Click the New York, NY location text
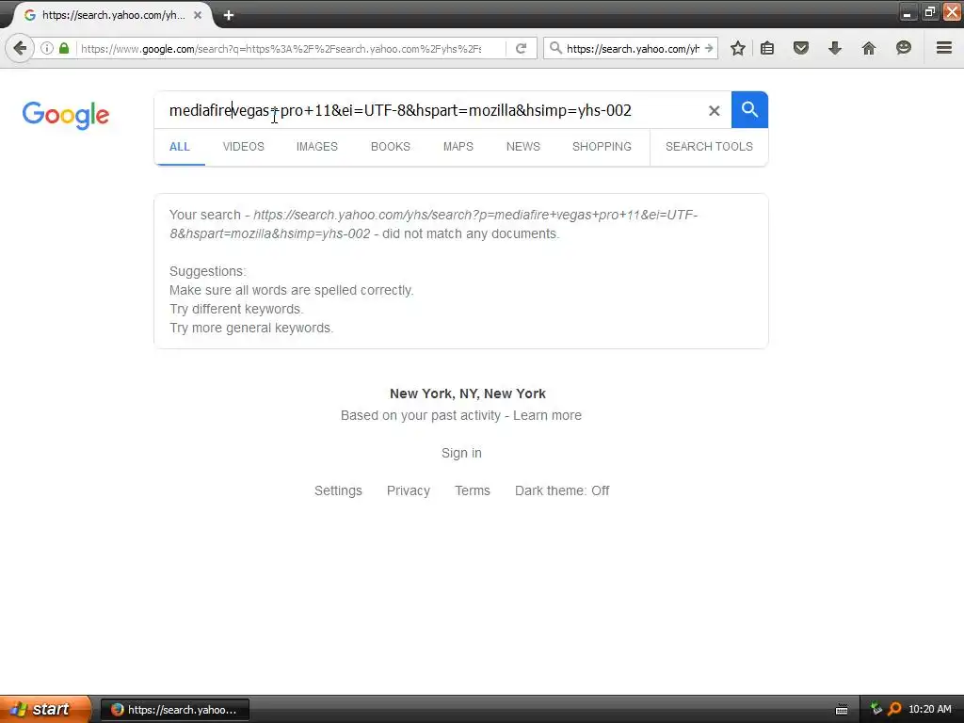Screen dimensions: 964x723 click(468, 394)
